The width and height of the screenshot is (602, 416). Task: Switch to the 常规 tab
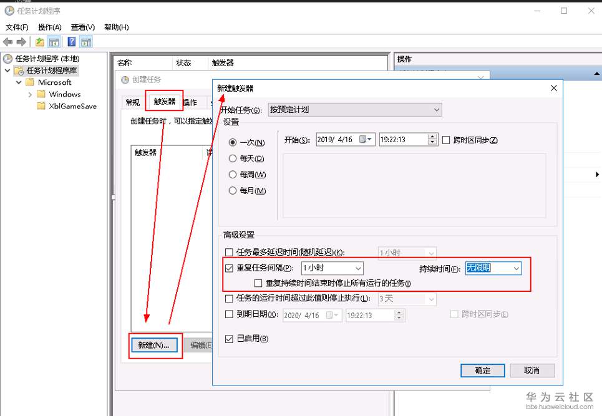click(132, 101)
